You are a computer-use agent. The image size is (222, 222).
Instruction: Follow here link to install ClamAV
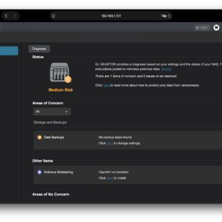(110, 178)
